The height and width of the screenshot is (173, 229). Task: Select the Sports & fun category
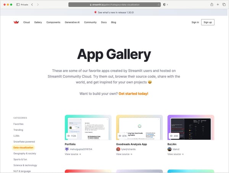point(20,159)
